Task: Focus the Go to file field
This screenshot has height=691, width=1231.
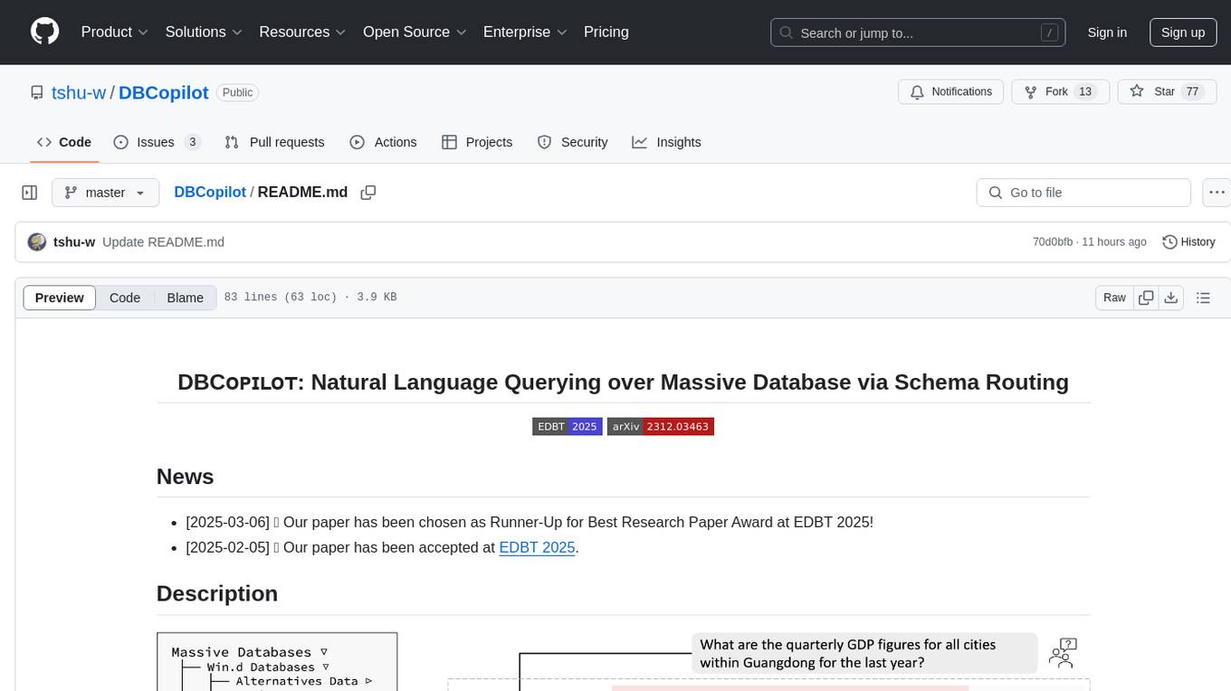Action: pos(1083,193)
